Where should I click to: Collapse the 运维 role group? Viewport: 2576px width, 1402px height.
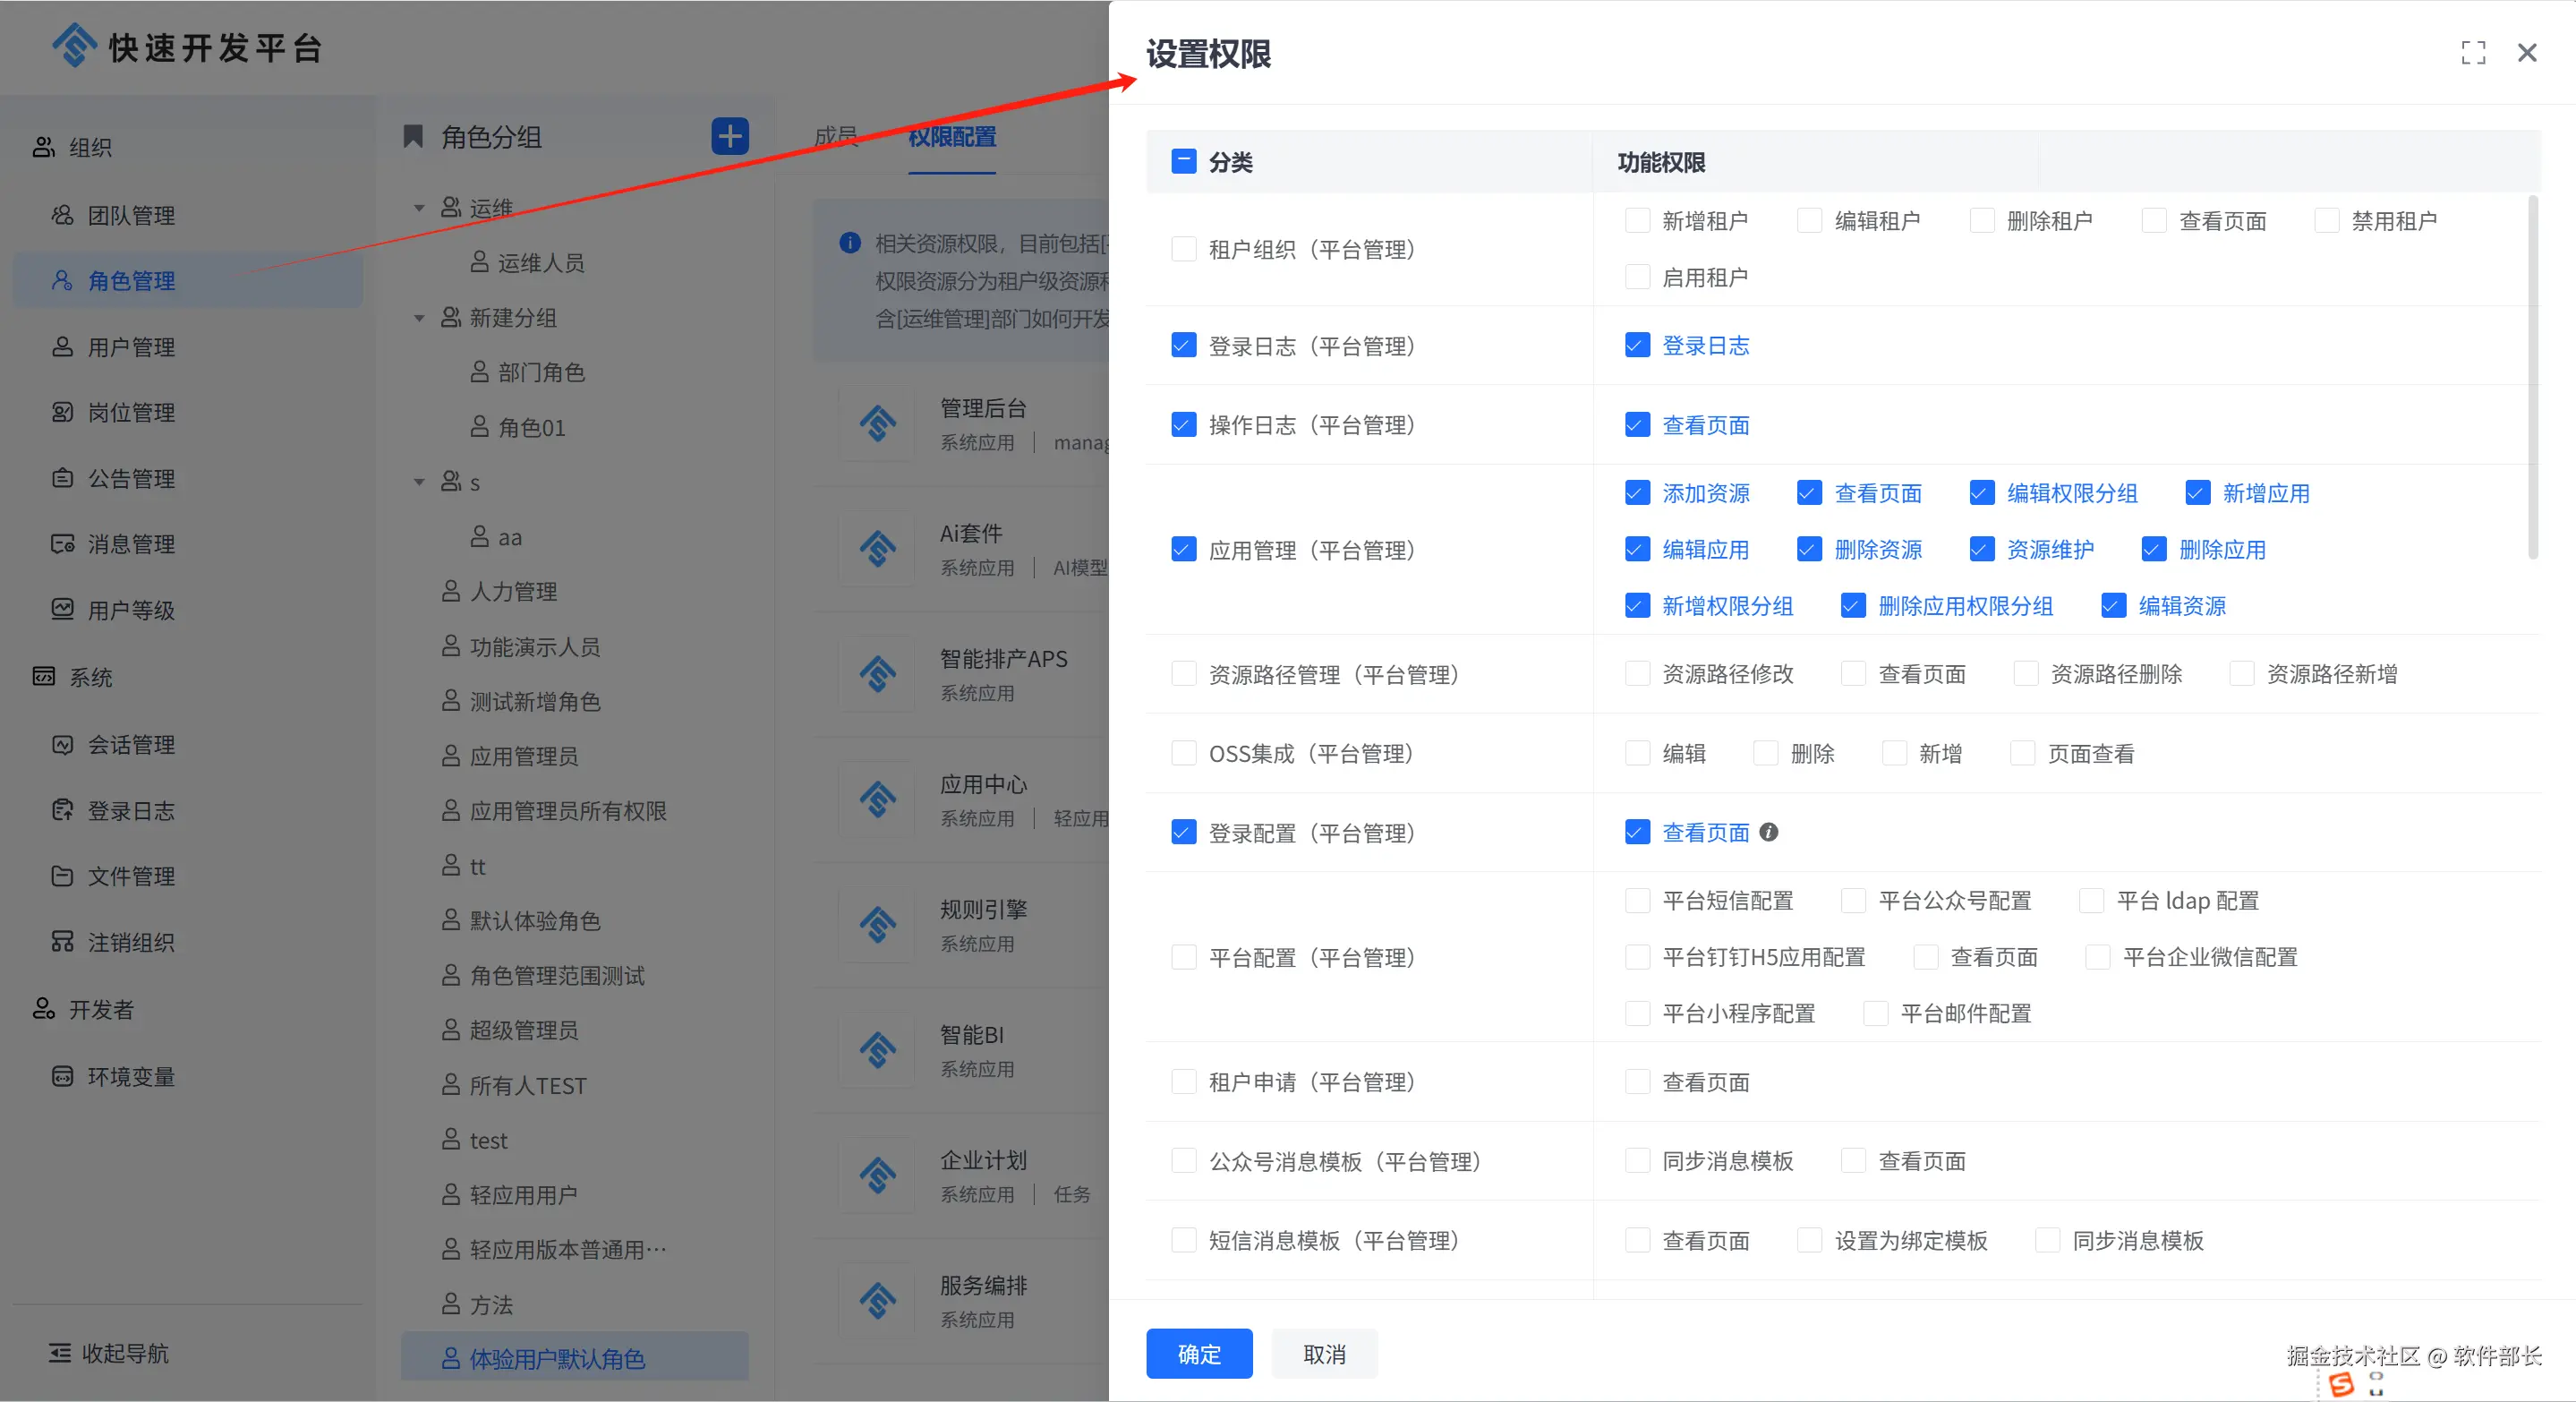click(x=419, y=208)
